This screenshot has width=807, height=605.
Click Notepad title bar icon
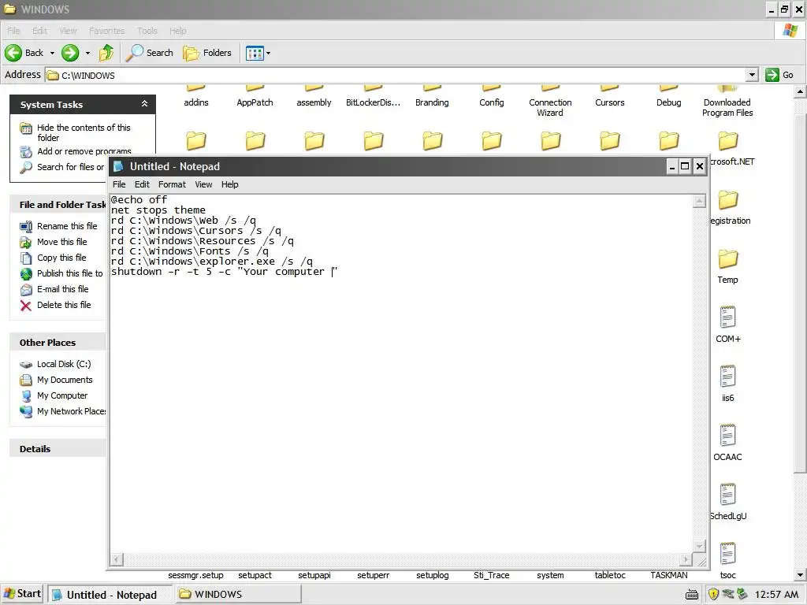(x=118, y=166)
